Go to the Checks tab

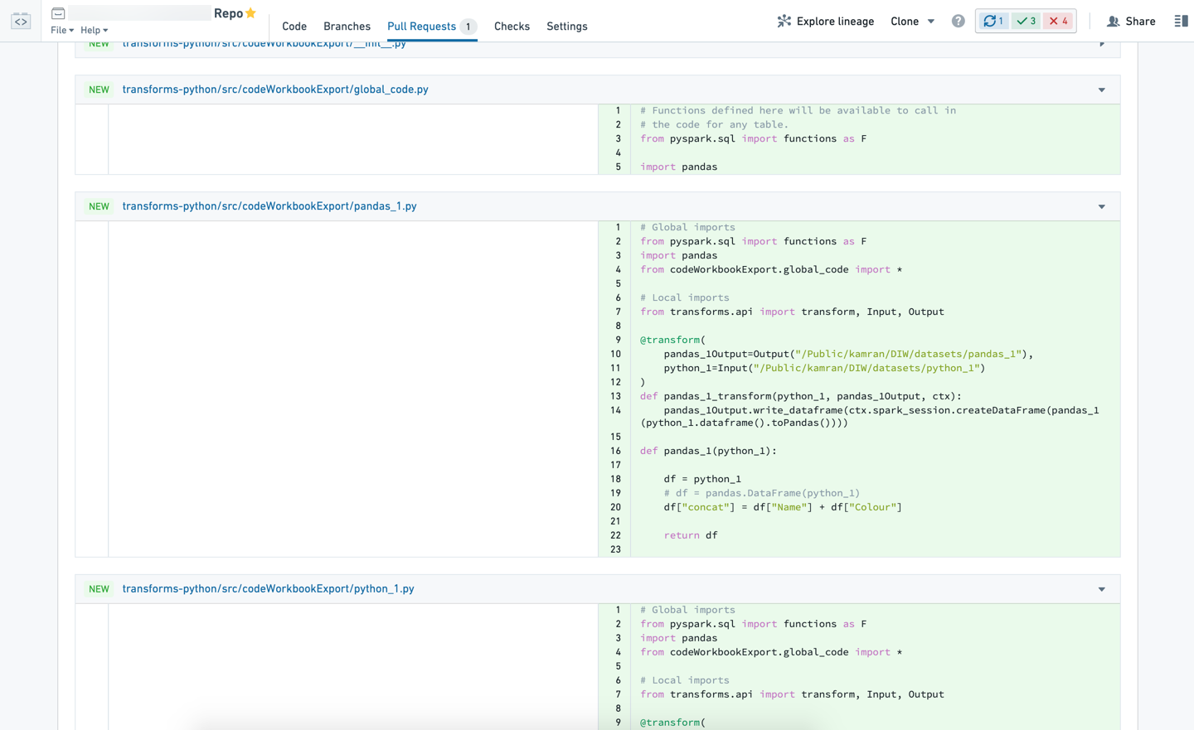pos(512,27)
